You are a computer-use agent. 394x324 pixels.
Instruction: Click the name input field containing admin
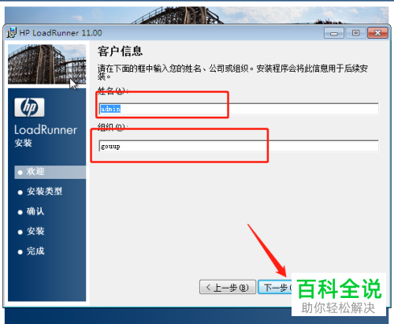(239, 109)
